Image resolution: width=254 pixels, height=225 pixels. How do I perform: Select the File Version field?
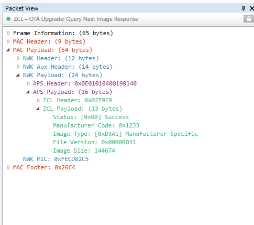(94, 142)
